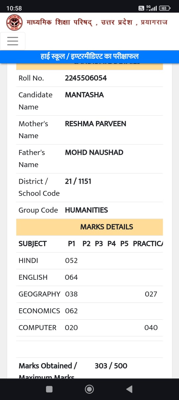This screenshot has height=400, width=179.
Task: Tap the Android back triangle button
Action: pos(129,389)
